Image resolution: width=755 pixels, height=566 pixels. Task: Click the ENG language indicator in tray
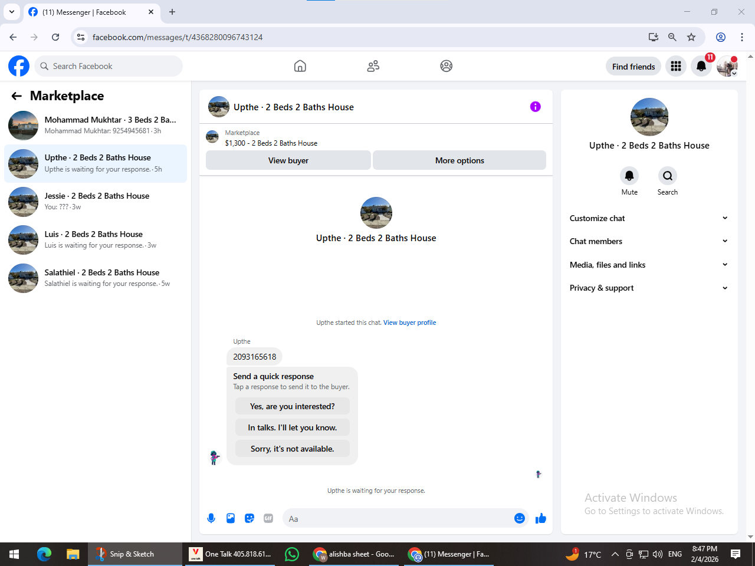click(675, 554)
